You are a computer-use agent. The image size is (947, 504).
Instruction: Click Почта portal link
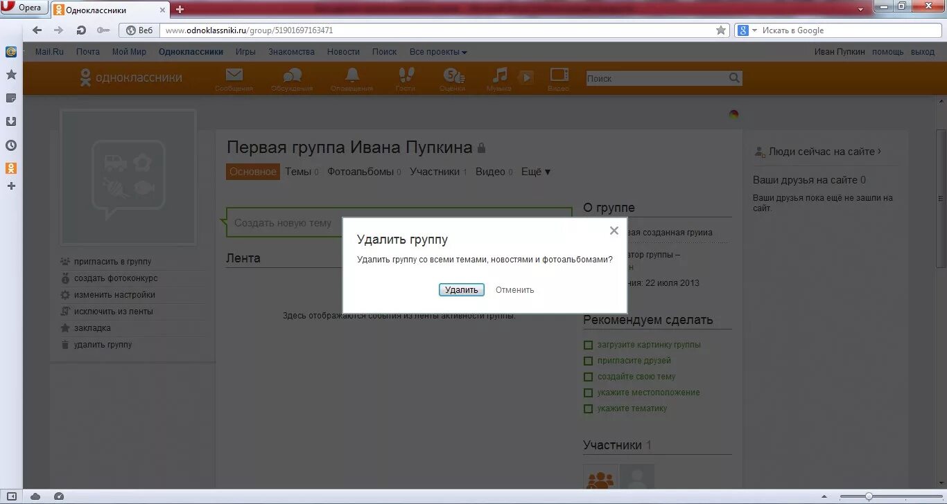88,52
